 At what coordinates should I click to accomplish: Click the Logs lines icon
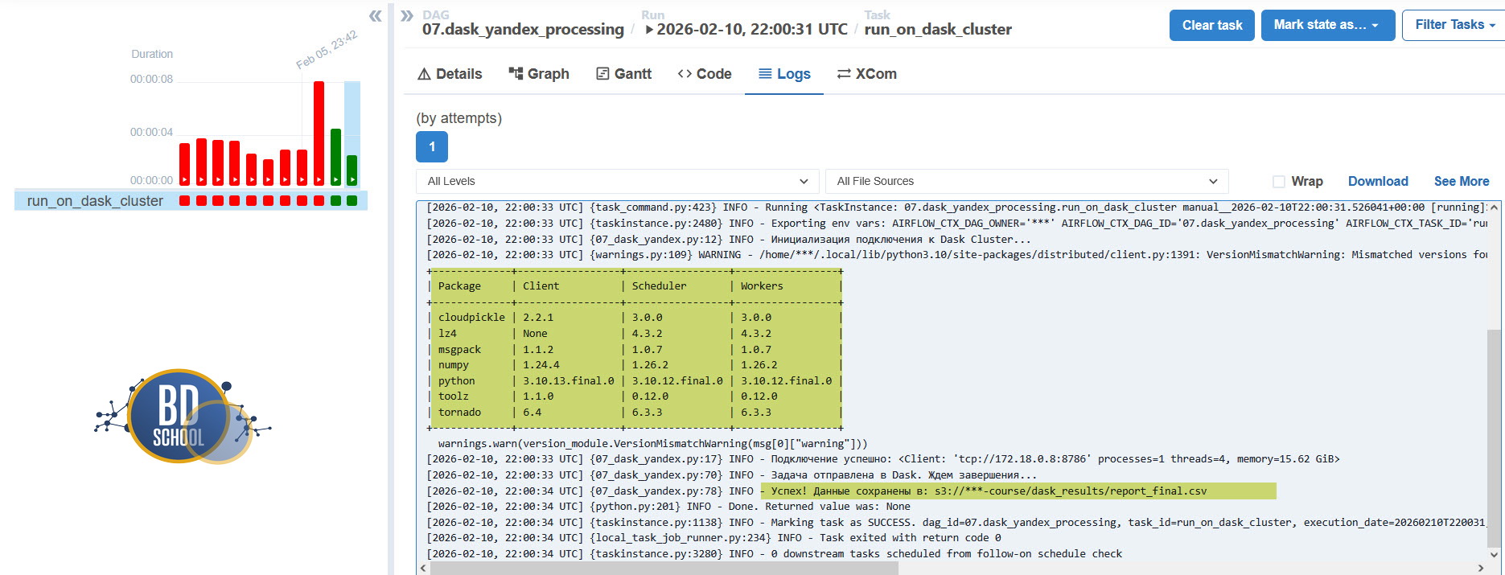pyautogui.click(x=765, y=74)
